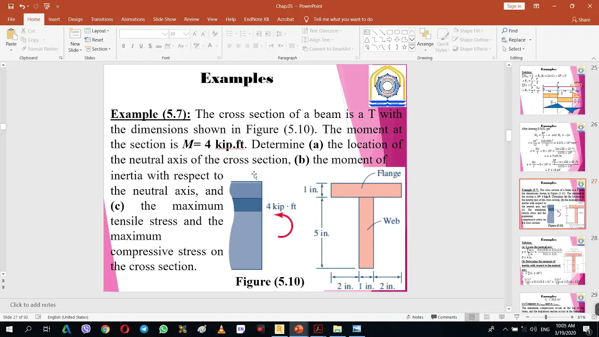Select the text box shape
The width and height of the screenshot is (599, 337).
(367, 32)
